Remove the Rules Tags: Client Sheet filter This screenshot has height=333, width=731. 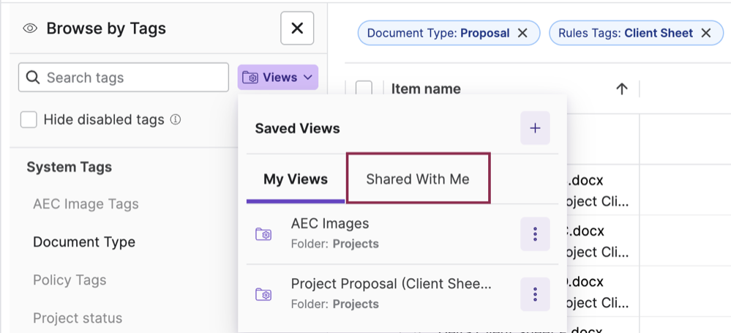706,33
